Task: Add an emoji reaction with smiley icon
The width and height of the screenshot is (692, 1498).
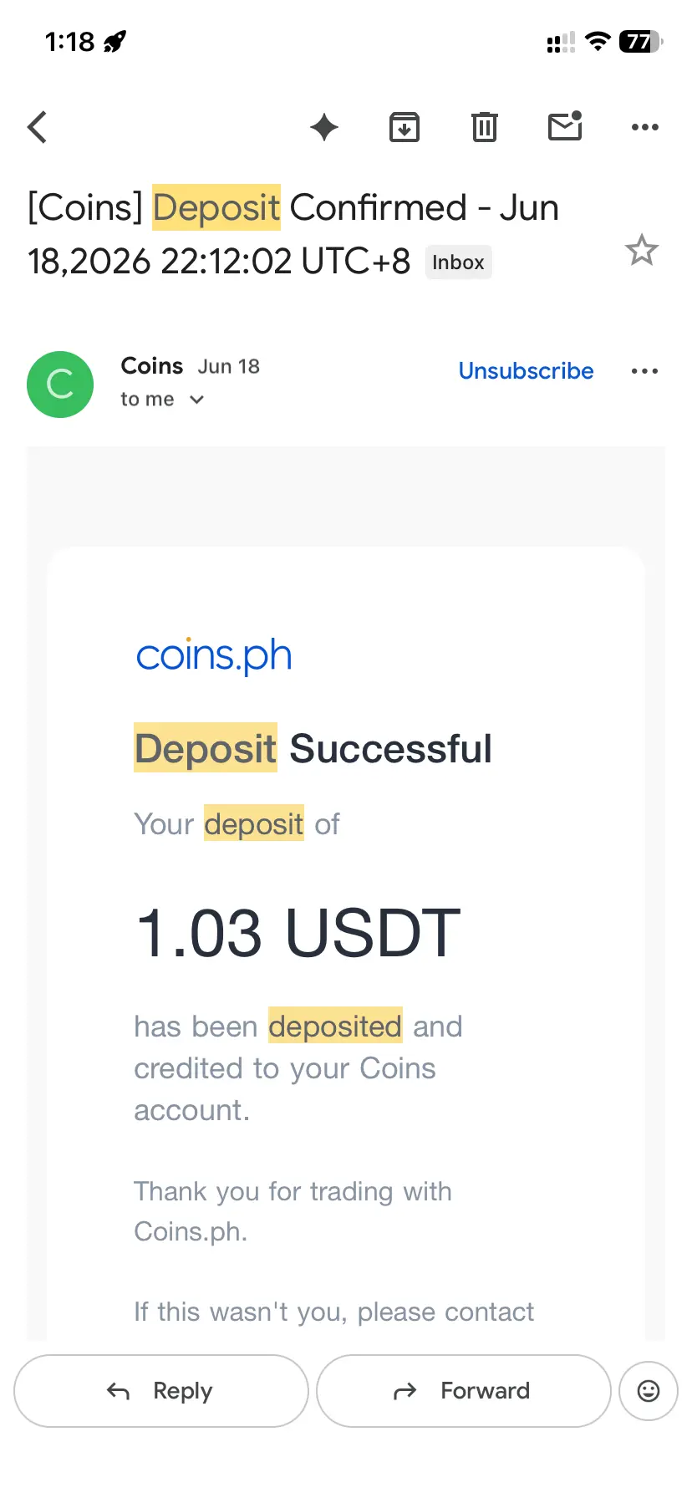Action: click(x=649, y=1391)
